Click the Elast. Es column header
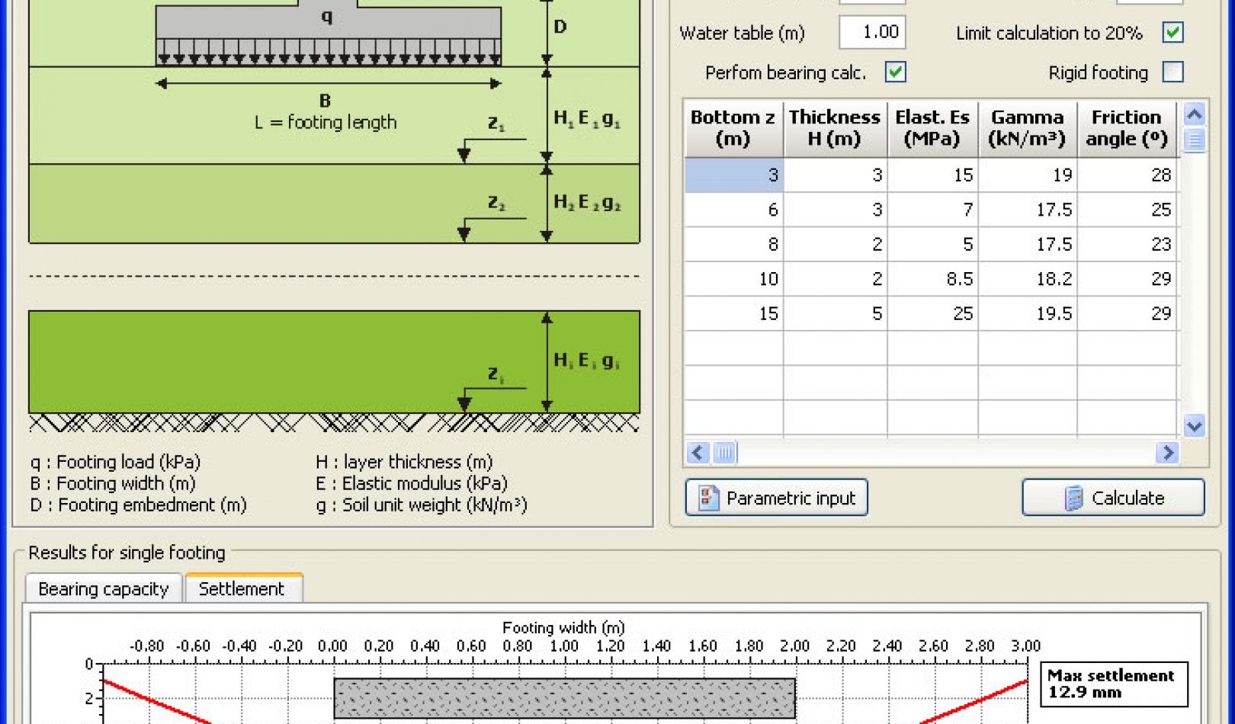The width and height of the screenshot is (1235, 724). pos(932,128)
